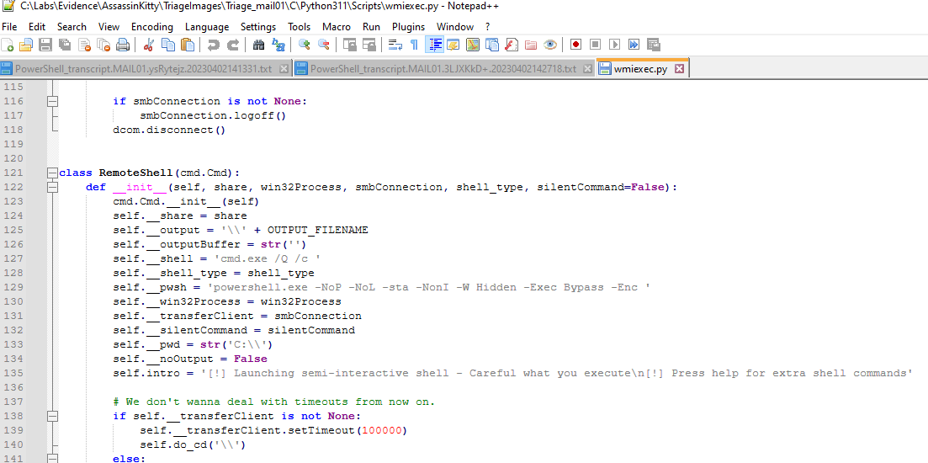Open the Run menu
The image size is (928, 463).
(x=372, y=27)
